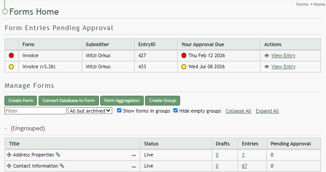This screenshot has width=326, height=172.
Task: Open entries count 3 for Address Properties
Action: coord(243,155)
